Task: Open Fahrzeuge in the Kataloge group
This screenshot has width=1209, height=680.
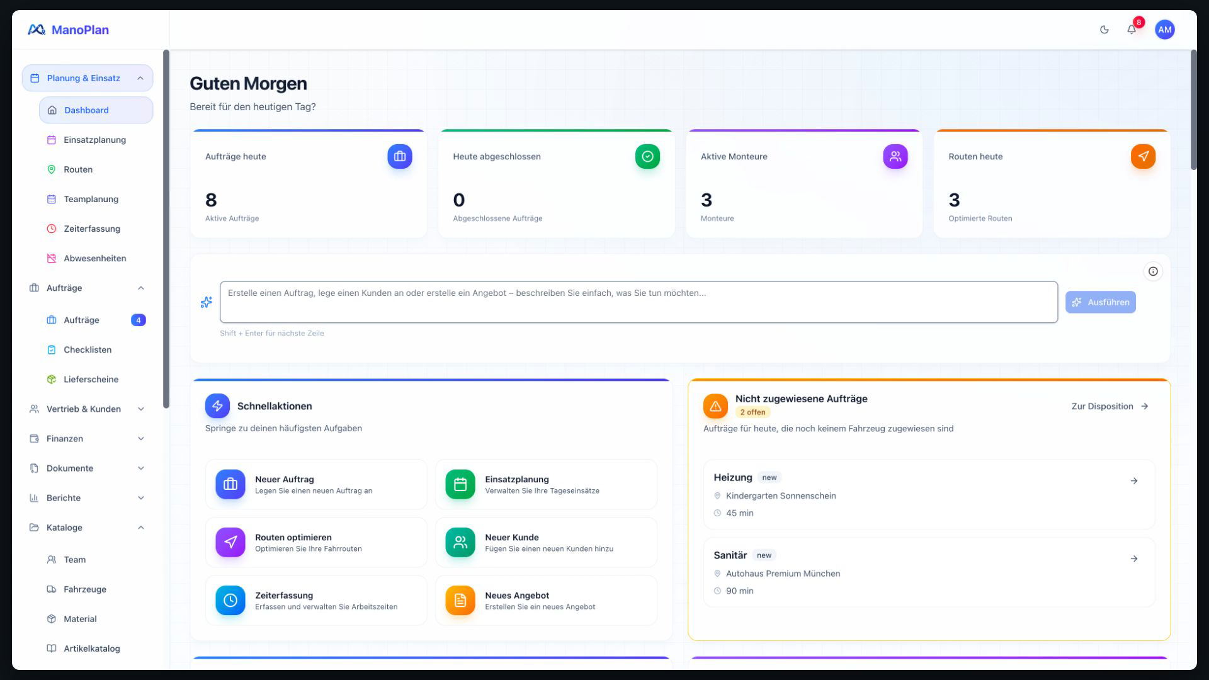Action: (x=96, y=589)
